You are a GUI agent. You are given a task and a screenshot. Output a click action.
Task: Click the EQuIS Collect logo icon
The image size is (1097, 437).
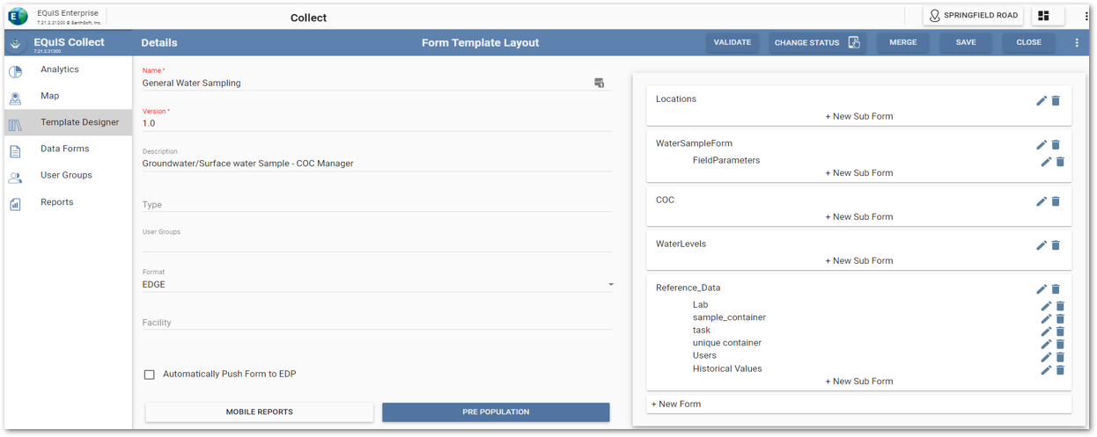coord(16,43)
